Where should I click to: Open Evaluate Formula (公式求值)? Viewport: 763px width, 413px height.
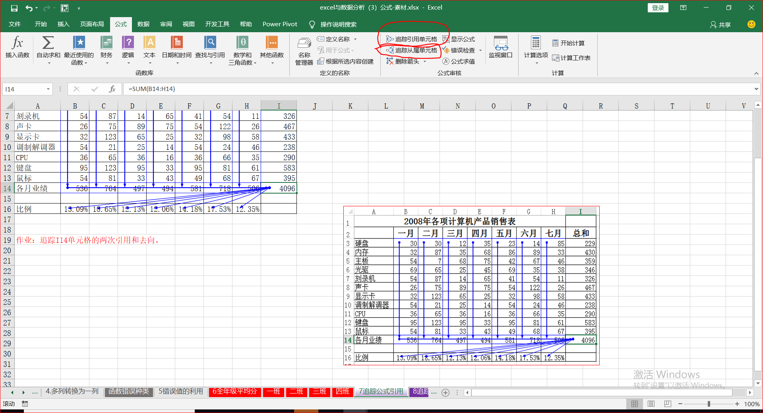click(x=459, y=61)
